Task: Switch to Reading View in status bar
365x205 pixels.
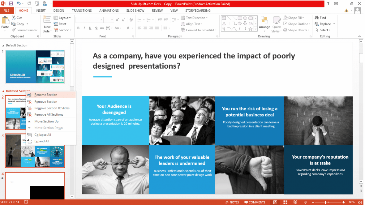Action: (x=296, y=202)
